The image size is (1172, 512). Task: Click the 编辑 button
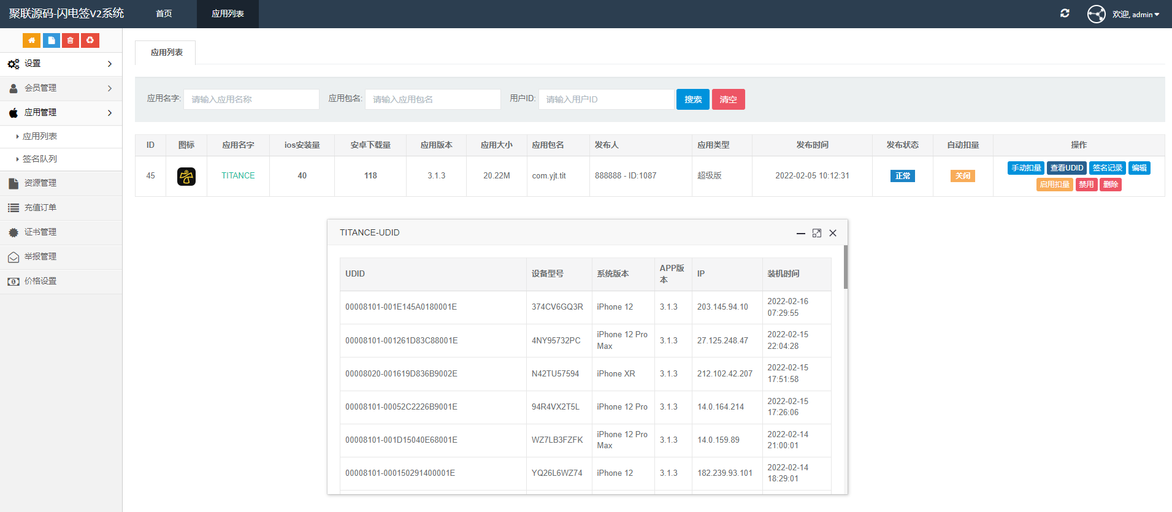point(1139,168)
